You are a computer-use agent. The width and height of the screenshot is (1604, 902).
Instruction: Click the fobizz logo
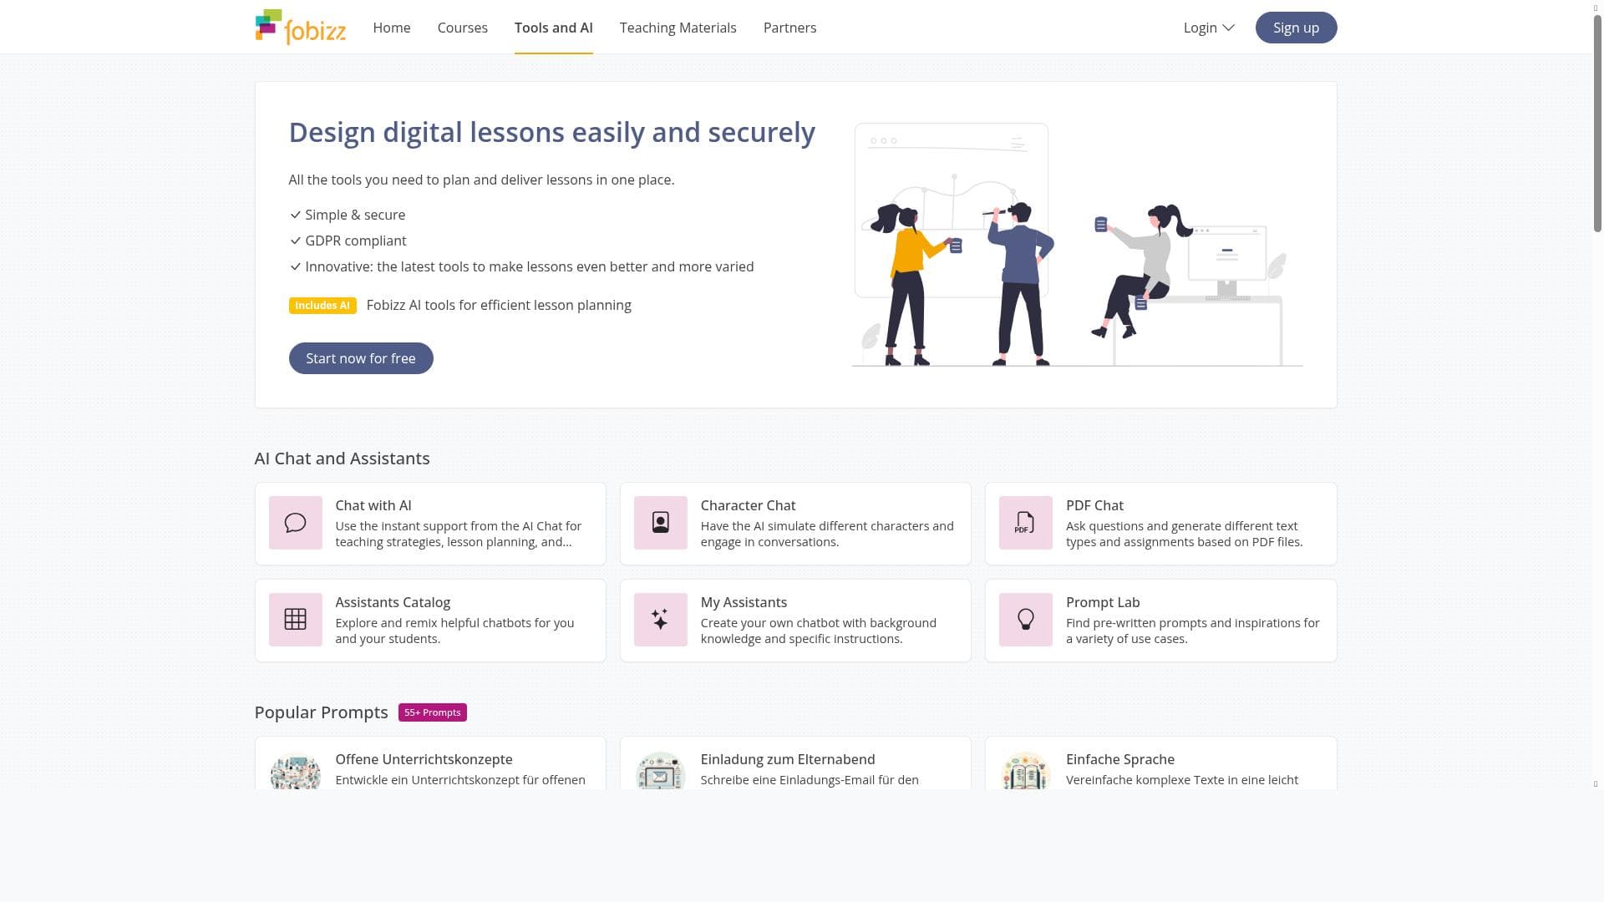[x=300, y=27]
